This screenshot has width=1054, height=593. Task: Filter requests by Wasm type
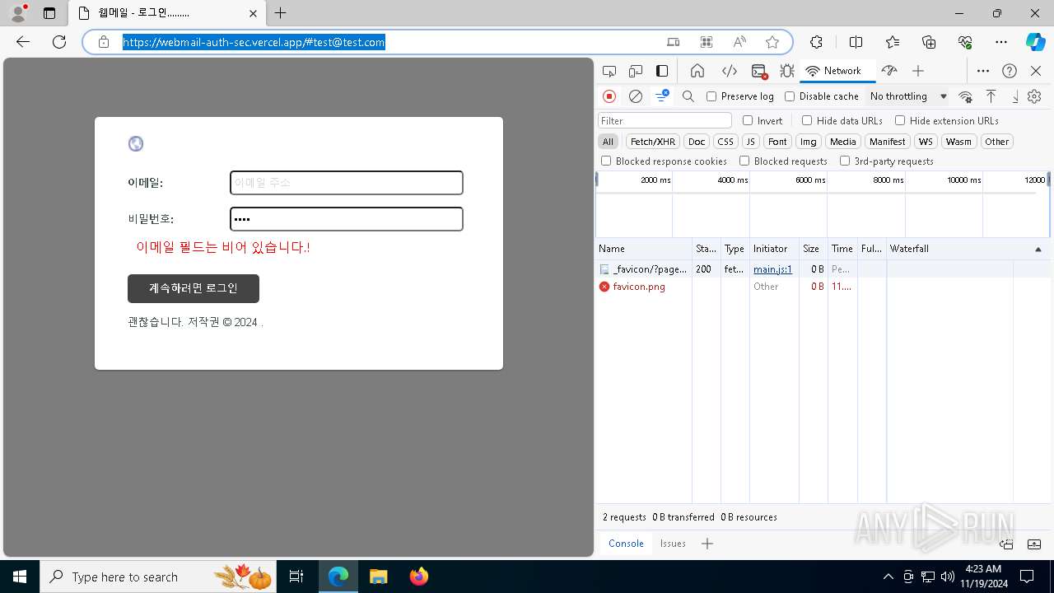(x=958, y=142)
